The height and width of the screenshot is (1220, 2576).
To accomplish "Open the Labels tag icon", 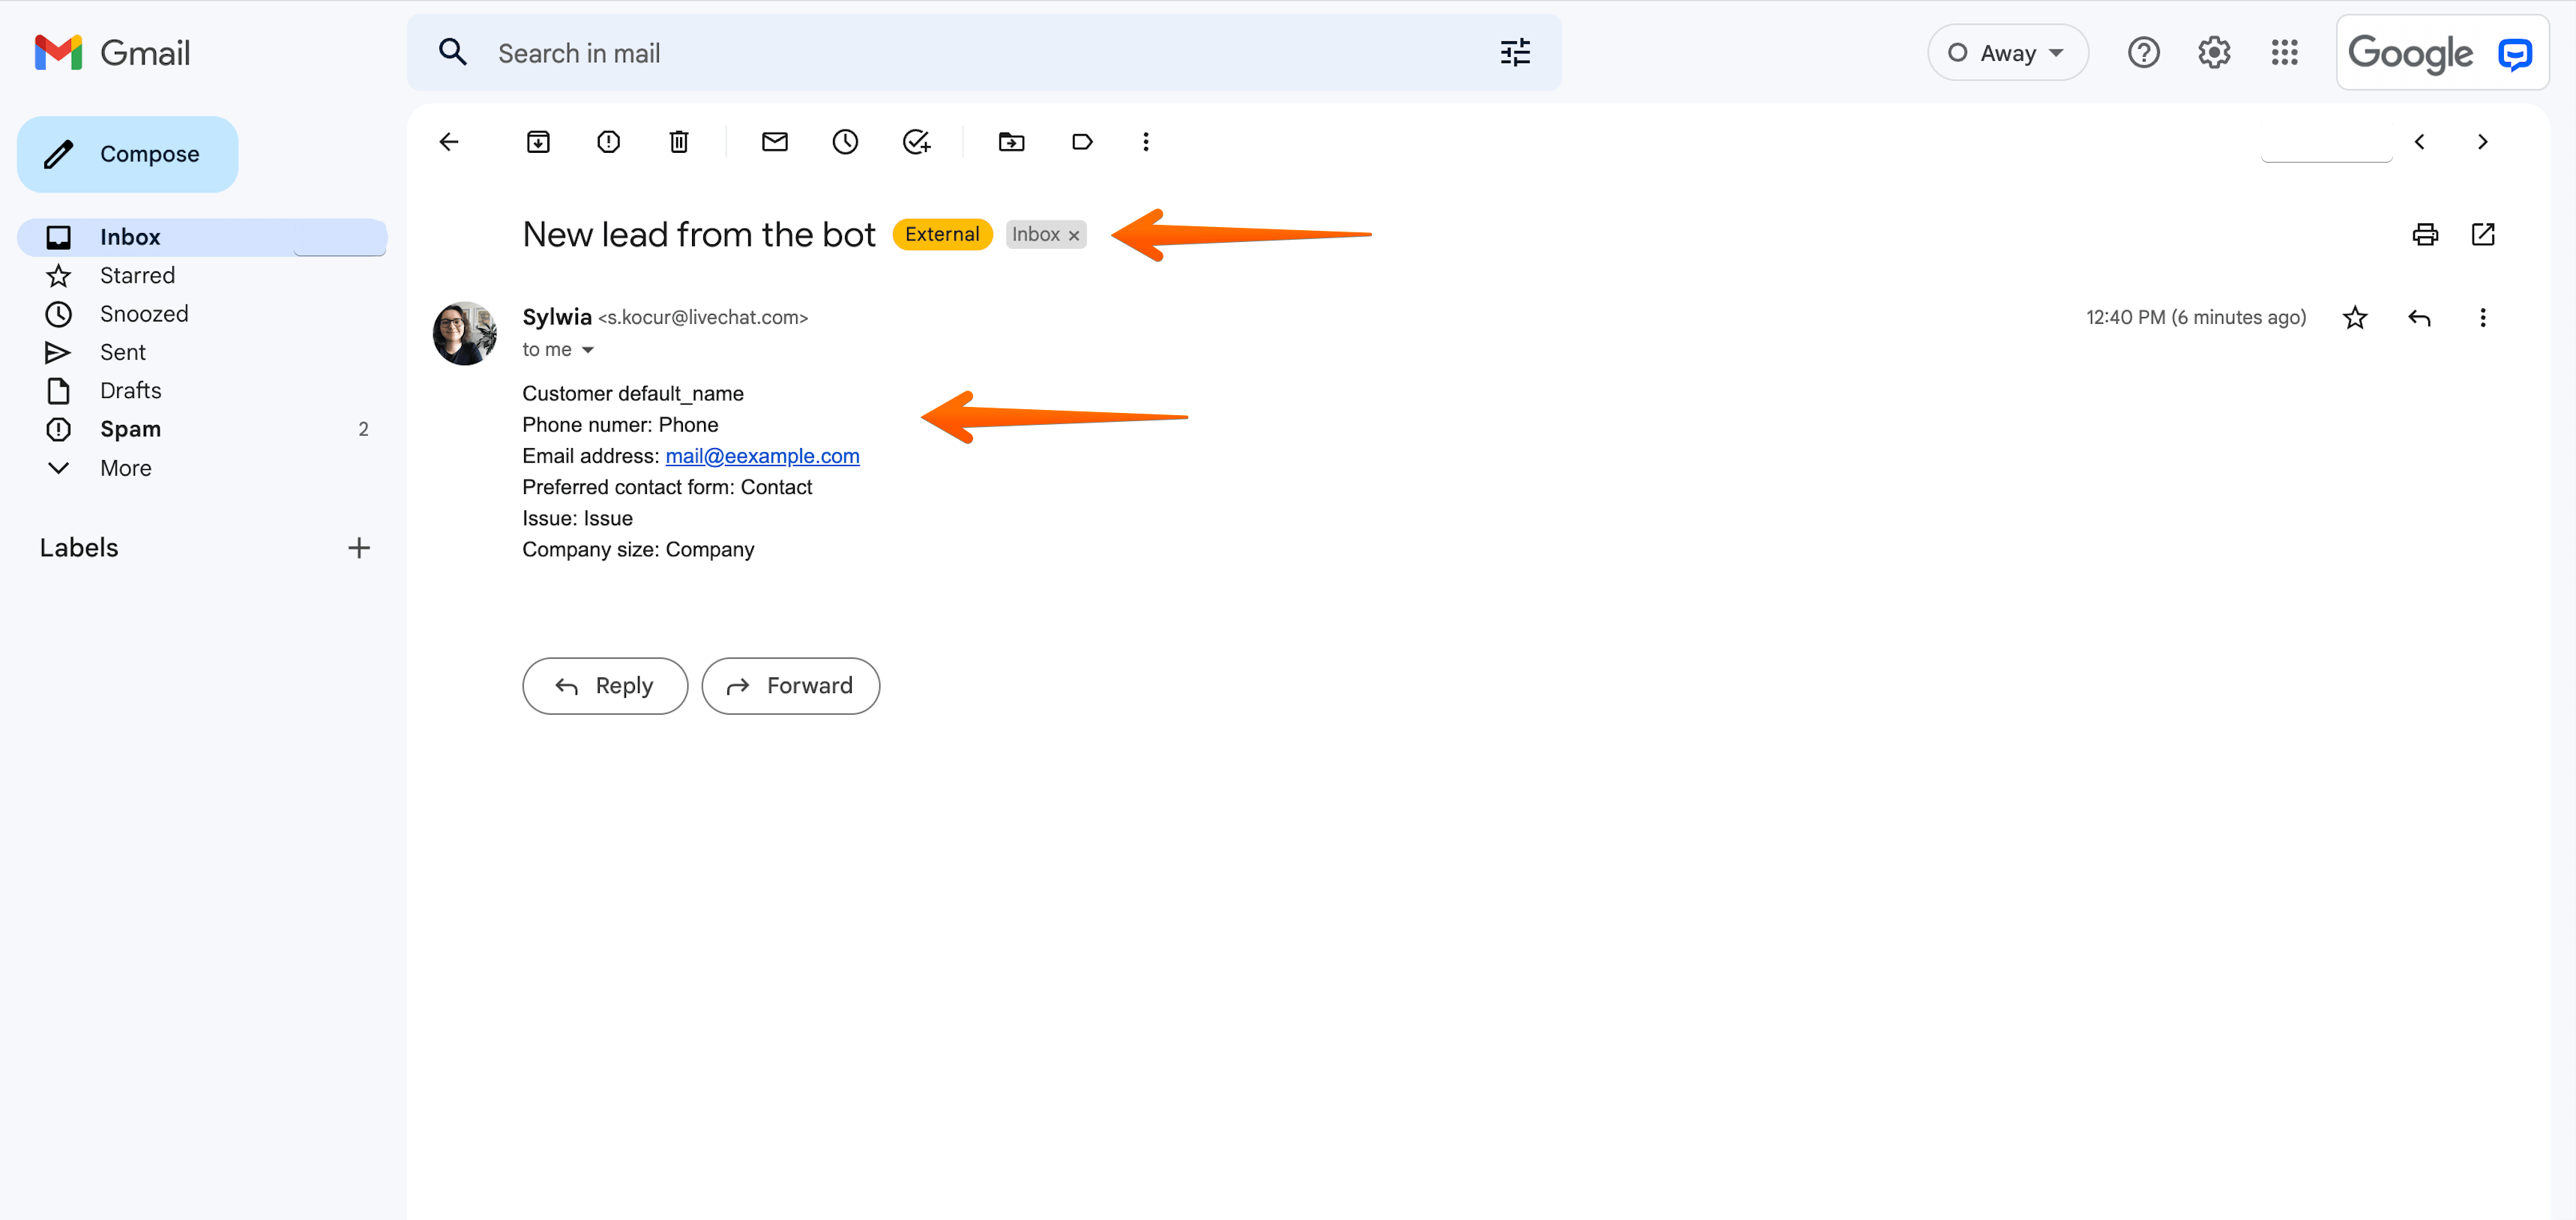I will pyautogui.click(x=1082, y=142).
